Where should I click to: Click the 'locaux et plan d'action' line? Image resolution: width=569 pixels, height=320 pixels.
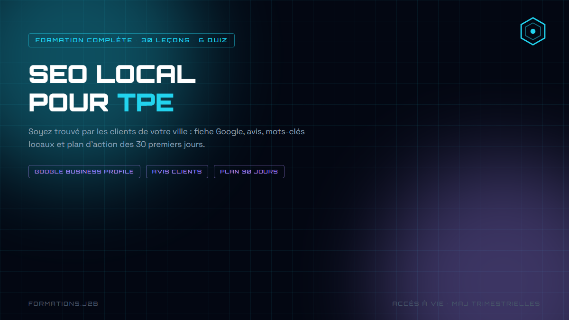117,145
